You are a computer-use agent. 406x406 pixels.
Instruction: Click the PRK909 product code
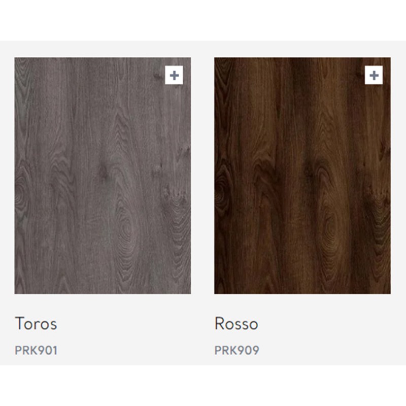[x=237, y=350]
